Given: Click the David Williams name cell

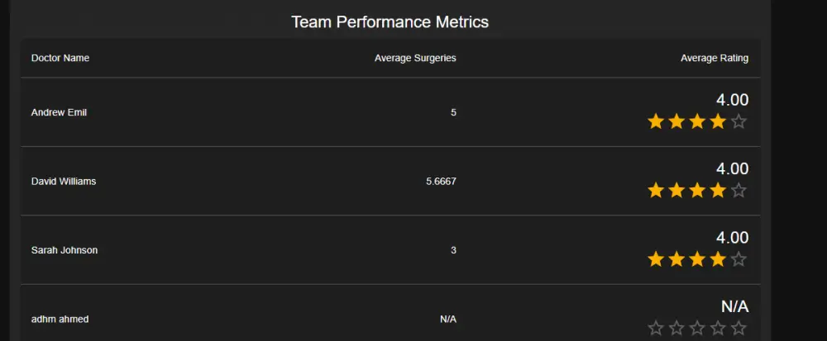Looking at the screenshot, I should (64, 181).
